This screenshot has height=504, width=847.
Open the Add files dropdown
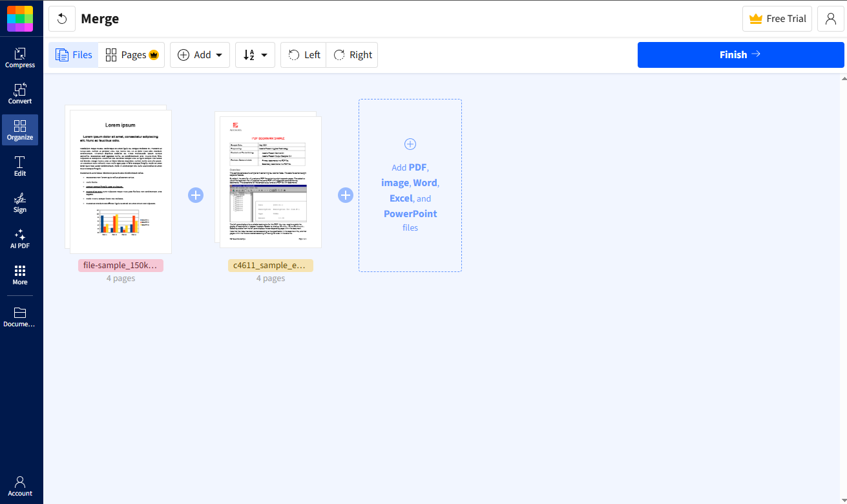(200, 54)
